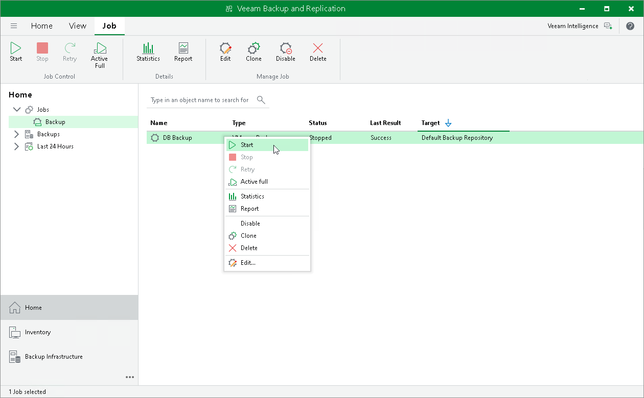Open the Edit job icon in Manage Job
The image size is (644, 398).
point(225,51)
